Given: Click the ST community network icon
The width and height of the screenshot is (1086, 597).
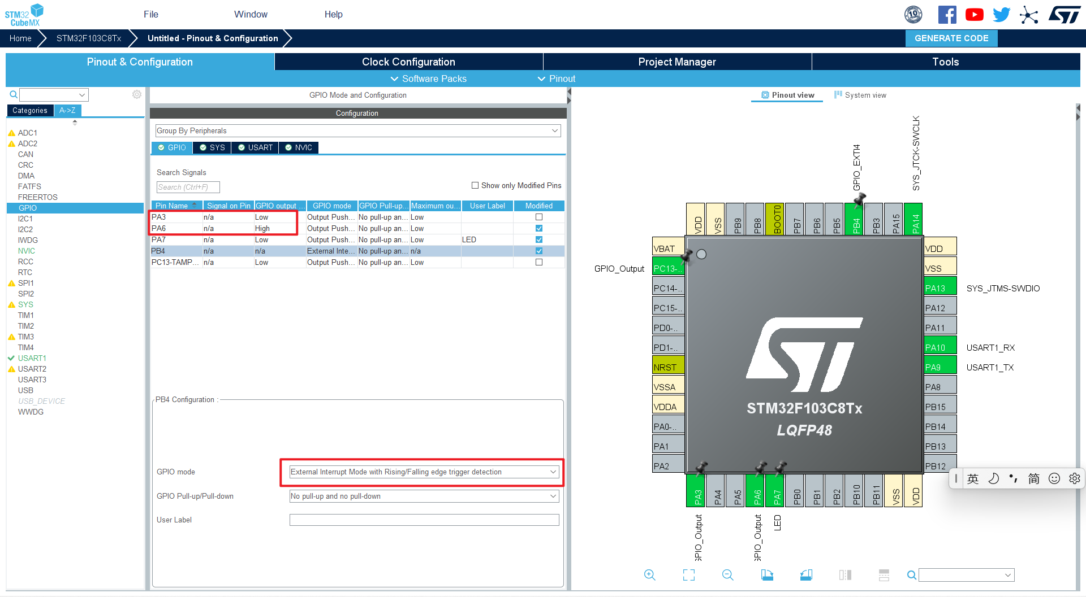Looking at the screenshot, I should click(1029, 15).
